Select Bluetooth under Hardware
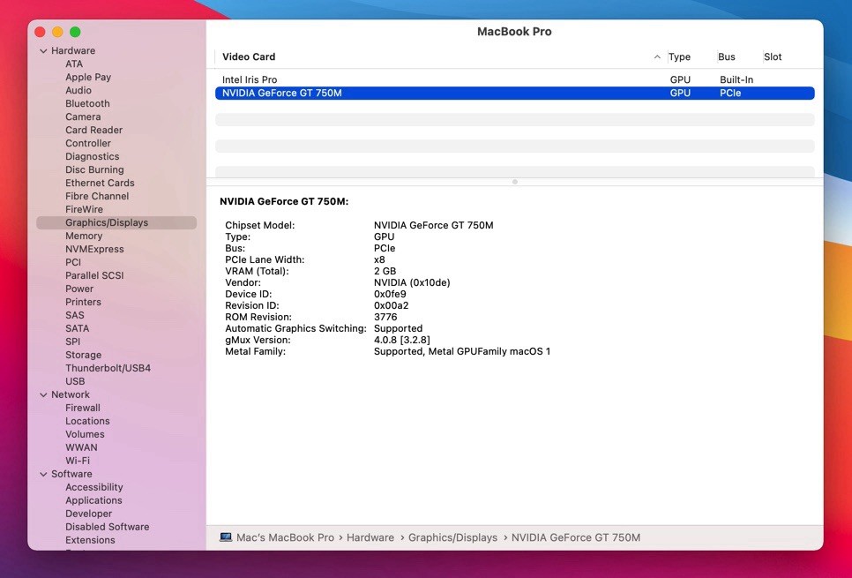 coord(87,103)
